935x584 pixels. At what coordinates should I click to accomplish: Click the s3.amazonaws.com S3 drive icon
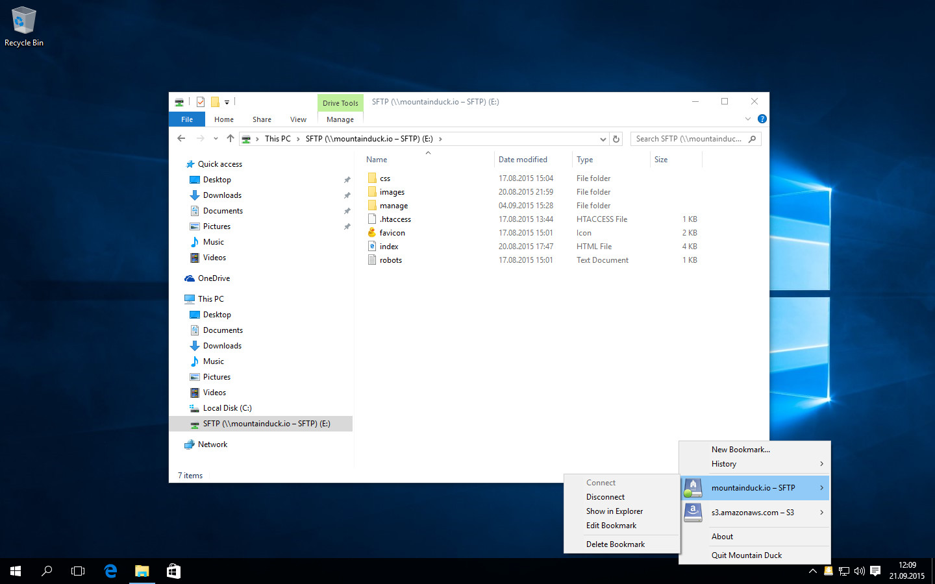[693, 512]
